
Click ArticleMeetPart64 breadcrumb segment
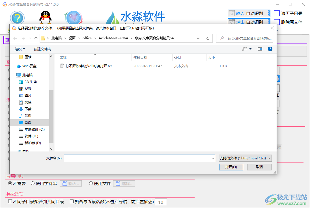[113, 38]
